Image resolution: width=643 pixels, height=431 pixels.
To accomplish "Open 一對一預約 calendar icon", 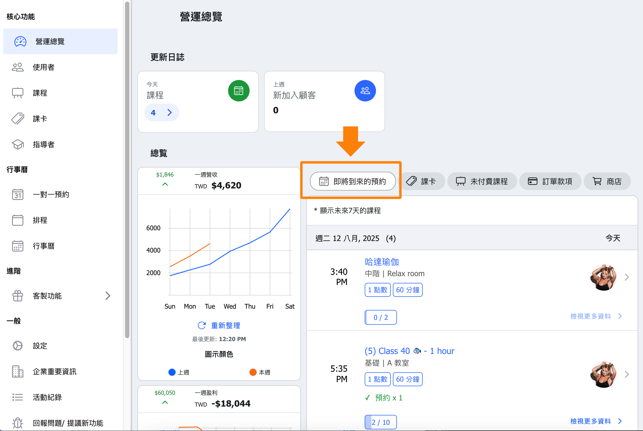I will (x=18, y=195).
